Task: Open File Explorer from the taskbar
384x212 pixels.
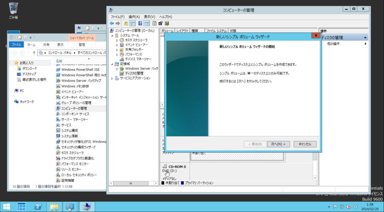Action: (54, 207)
